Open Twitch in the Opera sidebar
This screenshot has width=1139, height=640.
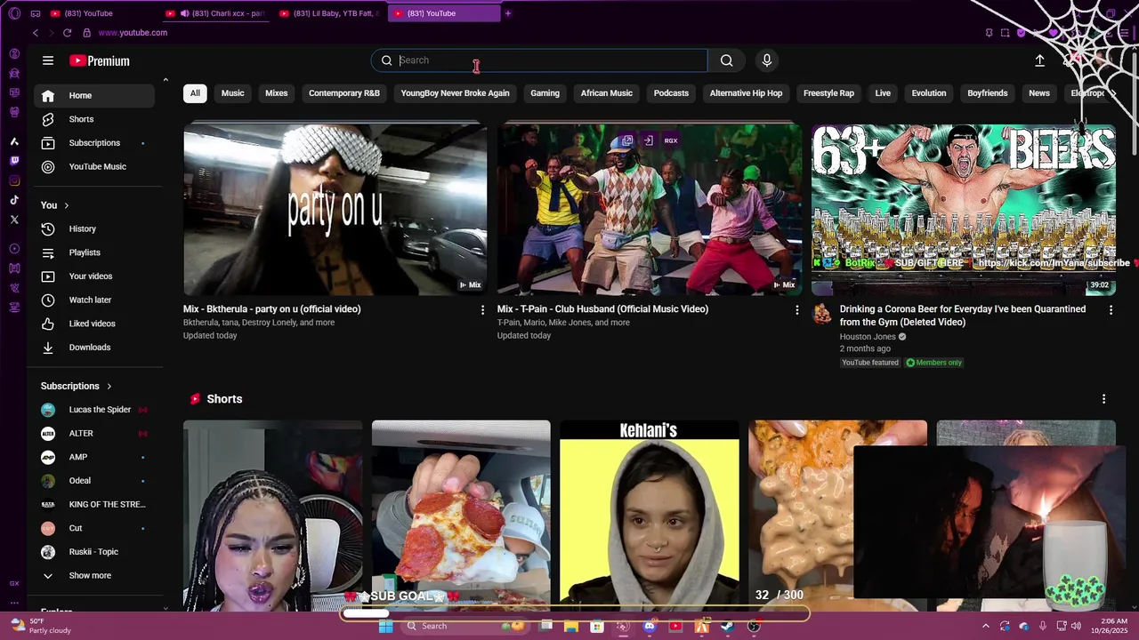pos(14,161)
